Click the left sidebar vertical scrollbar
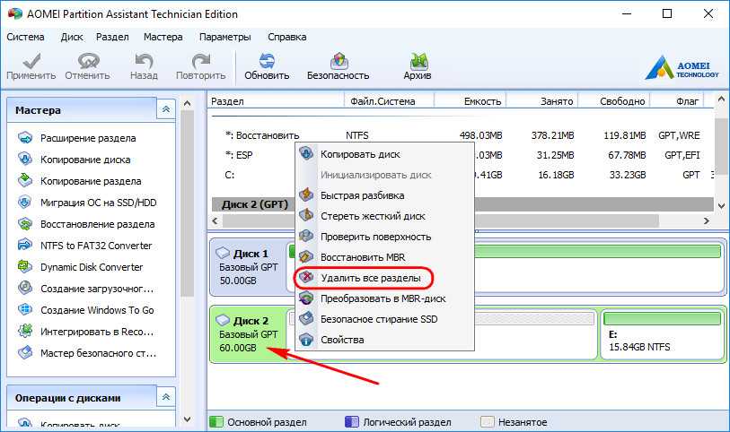730x432 pixels. point(188,260)
